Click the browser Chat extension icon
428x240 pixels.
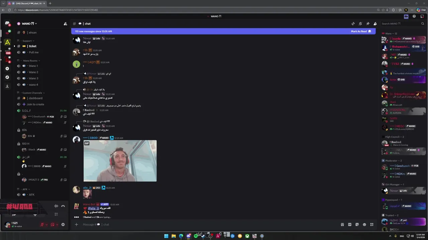point(421,10)
